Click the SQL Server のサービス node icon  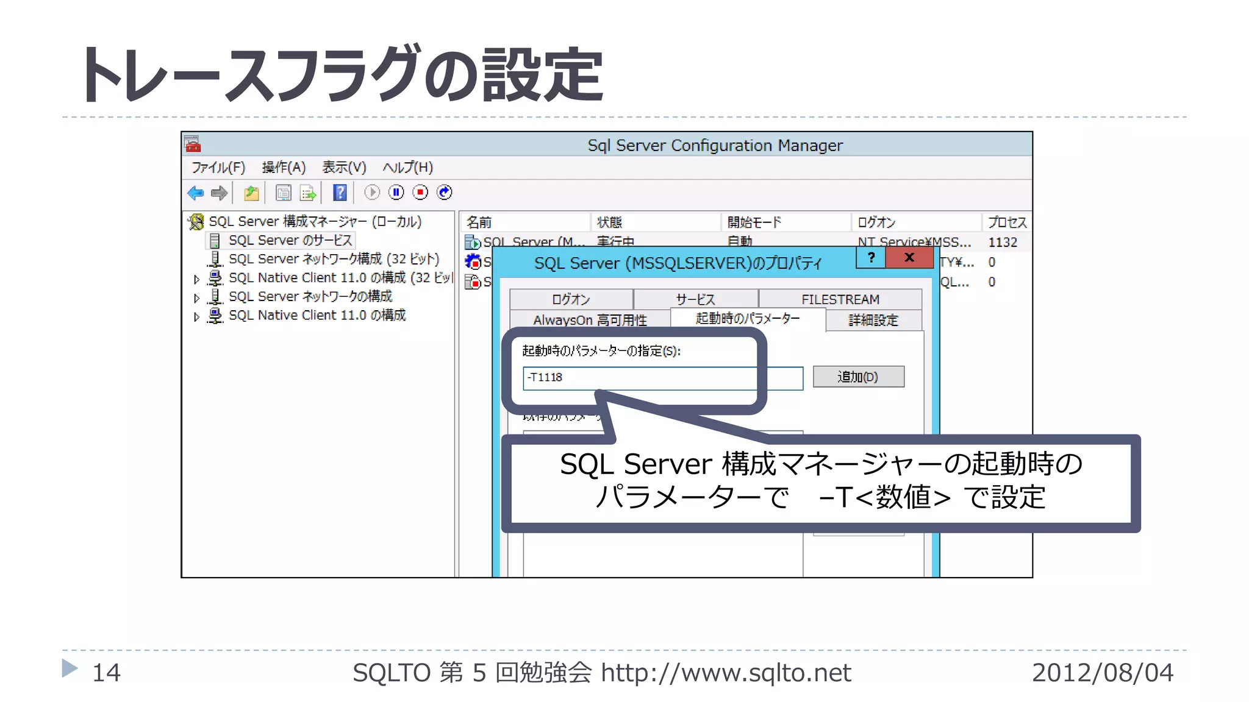coord(215,241)
